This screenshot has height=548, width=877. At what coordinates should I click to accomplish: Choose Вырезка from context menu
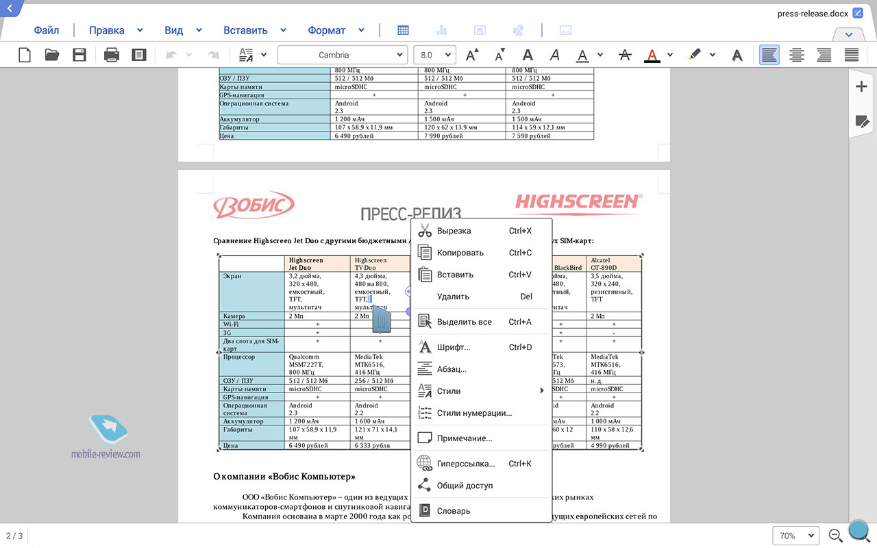[x=481, y=231]
